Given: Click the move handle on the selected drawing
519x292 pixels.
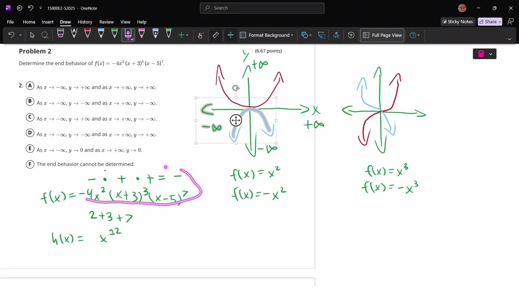Looking at the screenshot, I should coord(236,120).
